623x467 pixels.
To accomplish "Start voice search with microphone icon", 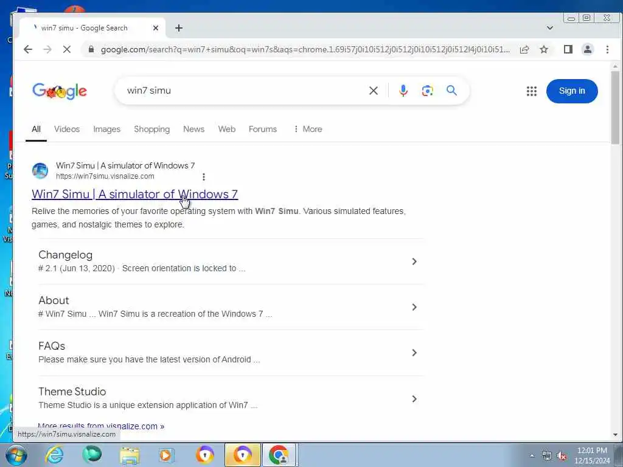I will 403,91.
